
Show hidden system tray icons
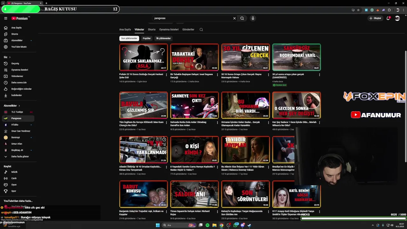pos(373,225)
